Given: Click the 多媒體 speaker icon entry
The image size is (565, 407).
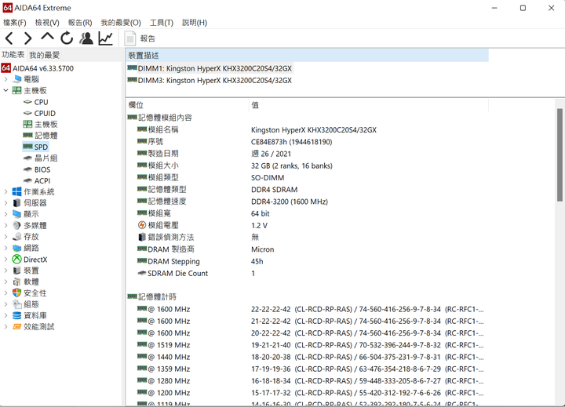Looking at the screenshot, I should pos(17,226).
